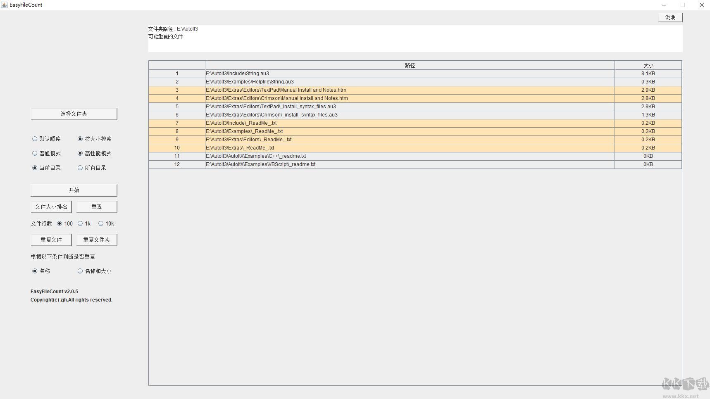The width and height of the screenshot is (710, 399).
Task: Set file row count to 1k
Action: point(80,223)
